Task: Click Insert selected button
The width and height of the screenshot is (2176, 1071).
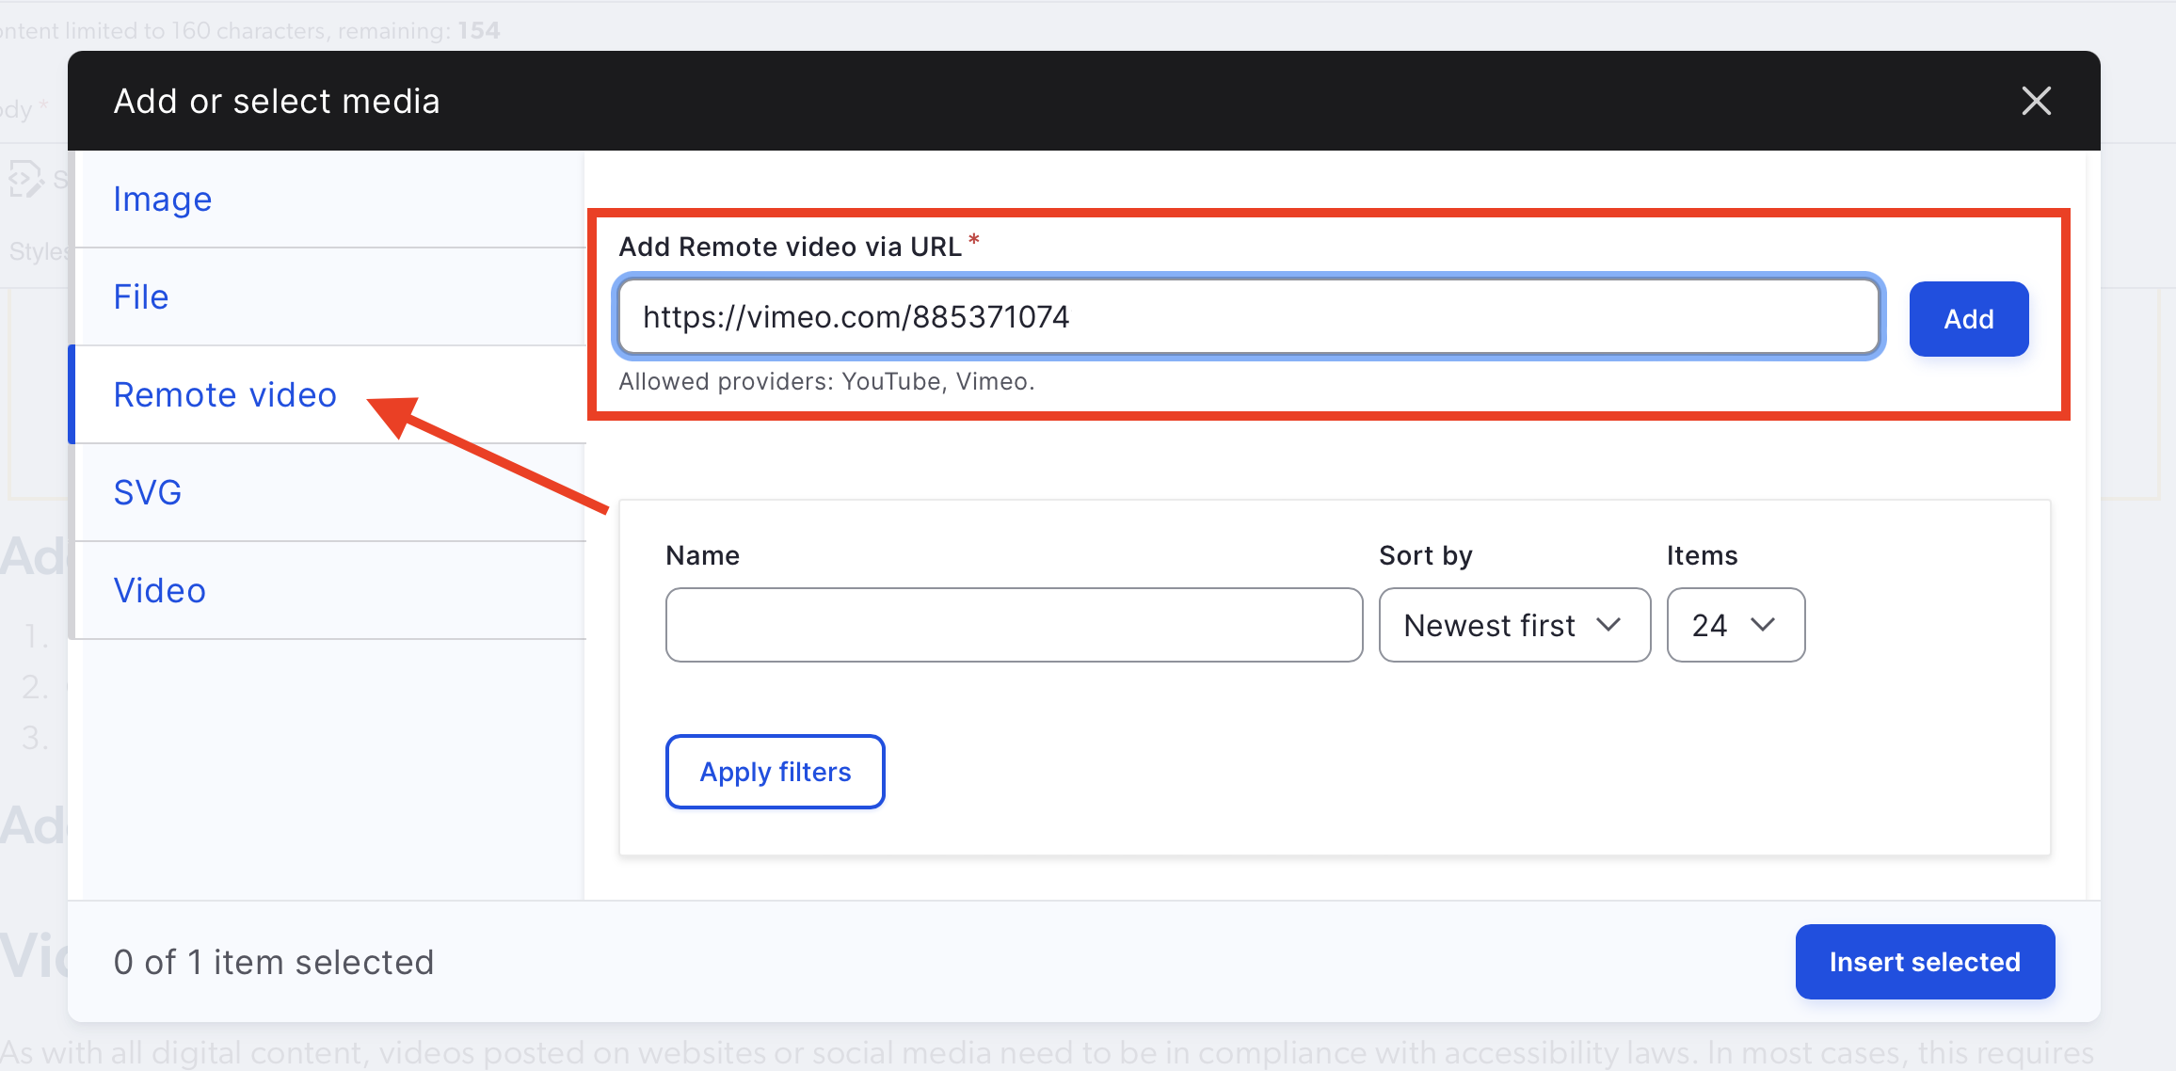Action: [1925, 962]
